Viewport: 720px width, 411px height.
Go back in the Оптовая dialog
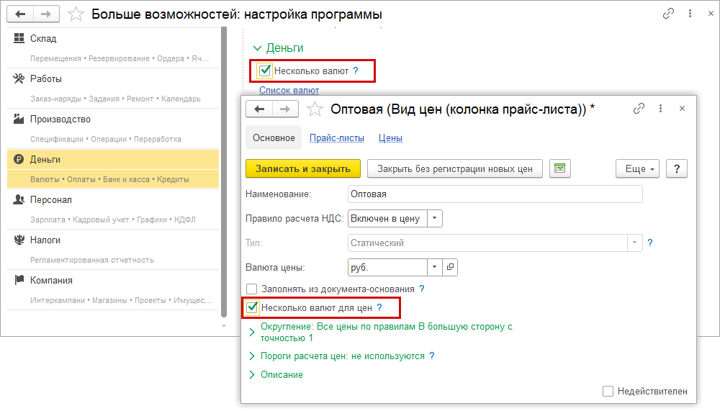(260, 109)
